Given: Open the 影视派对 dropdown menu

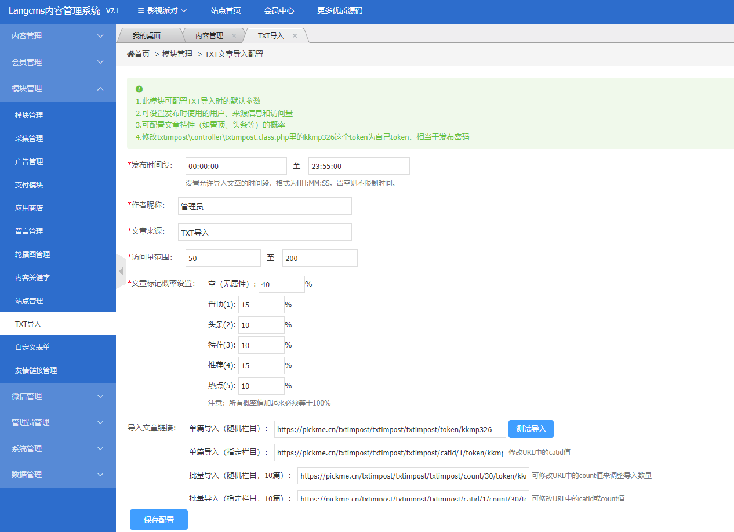Looking at the screenshot, I should coord(162,10).
